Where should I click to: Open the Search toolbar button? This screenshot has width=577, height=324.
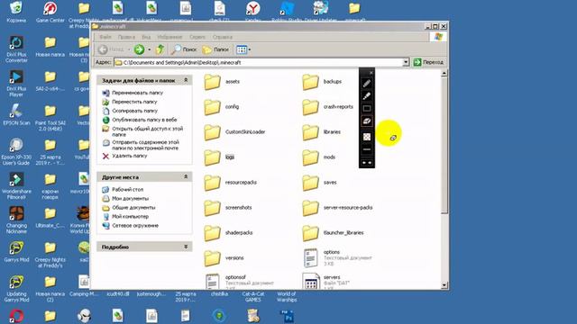click(184, 49)
